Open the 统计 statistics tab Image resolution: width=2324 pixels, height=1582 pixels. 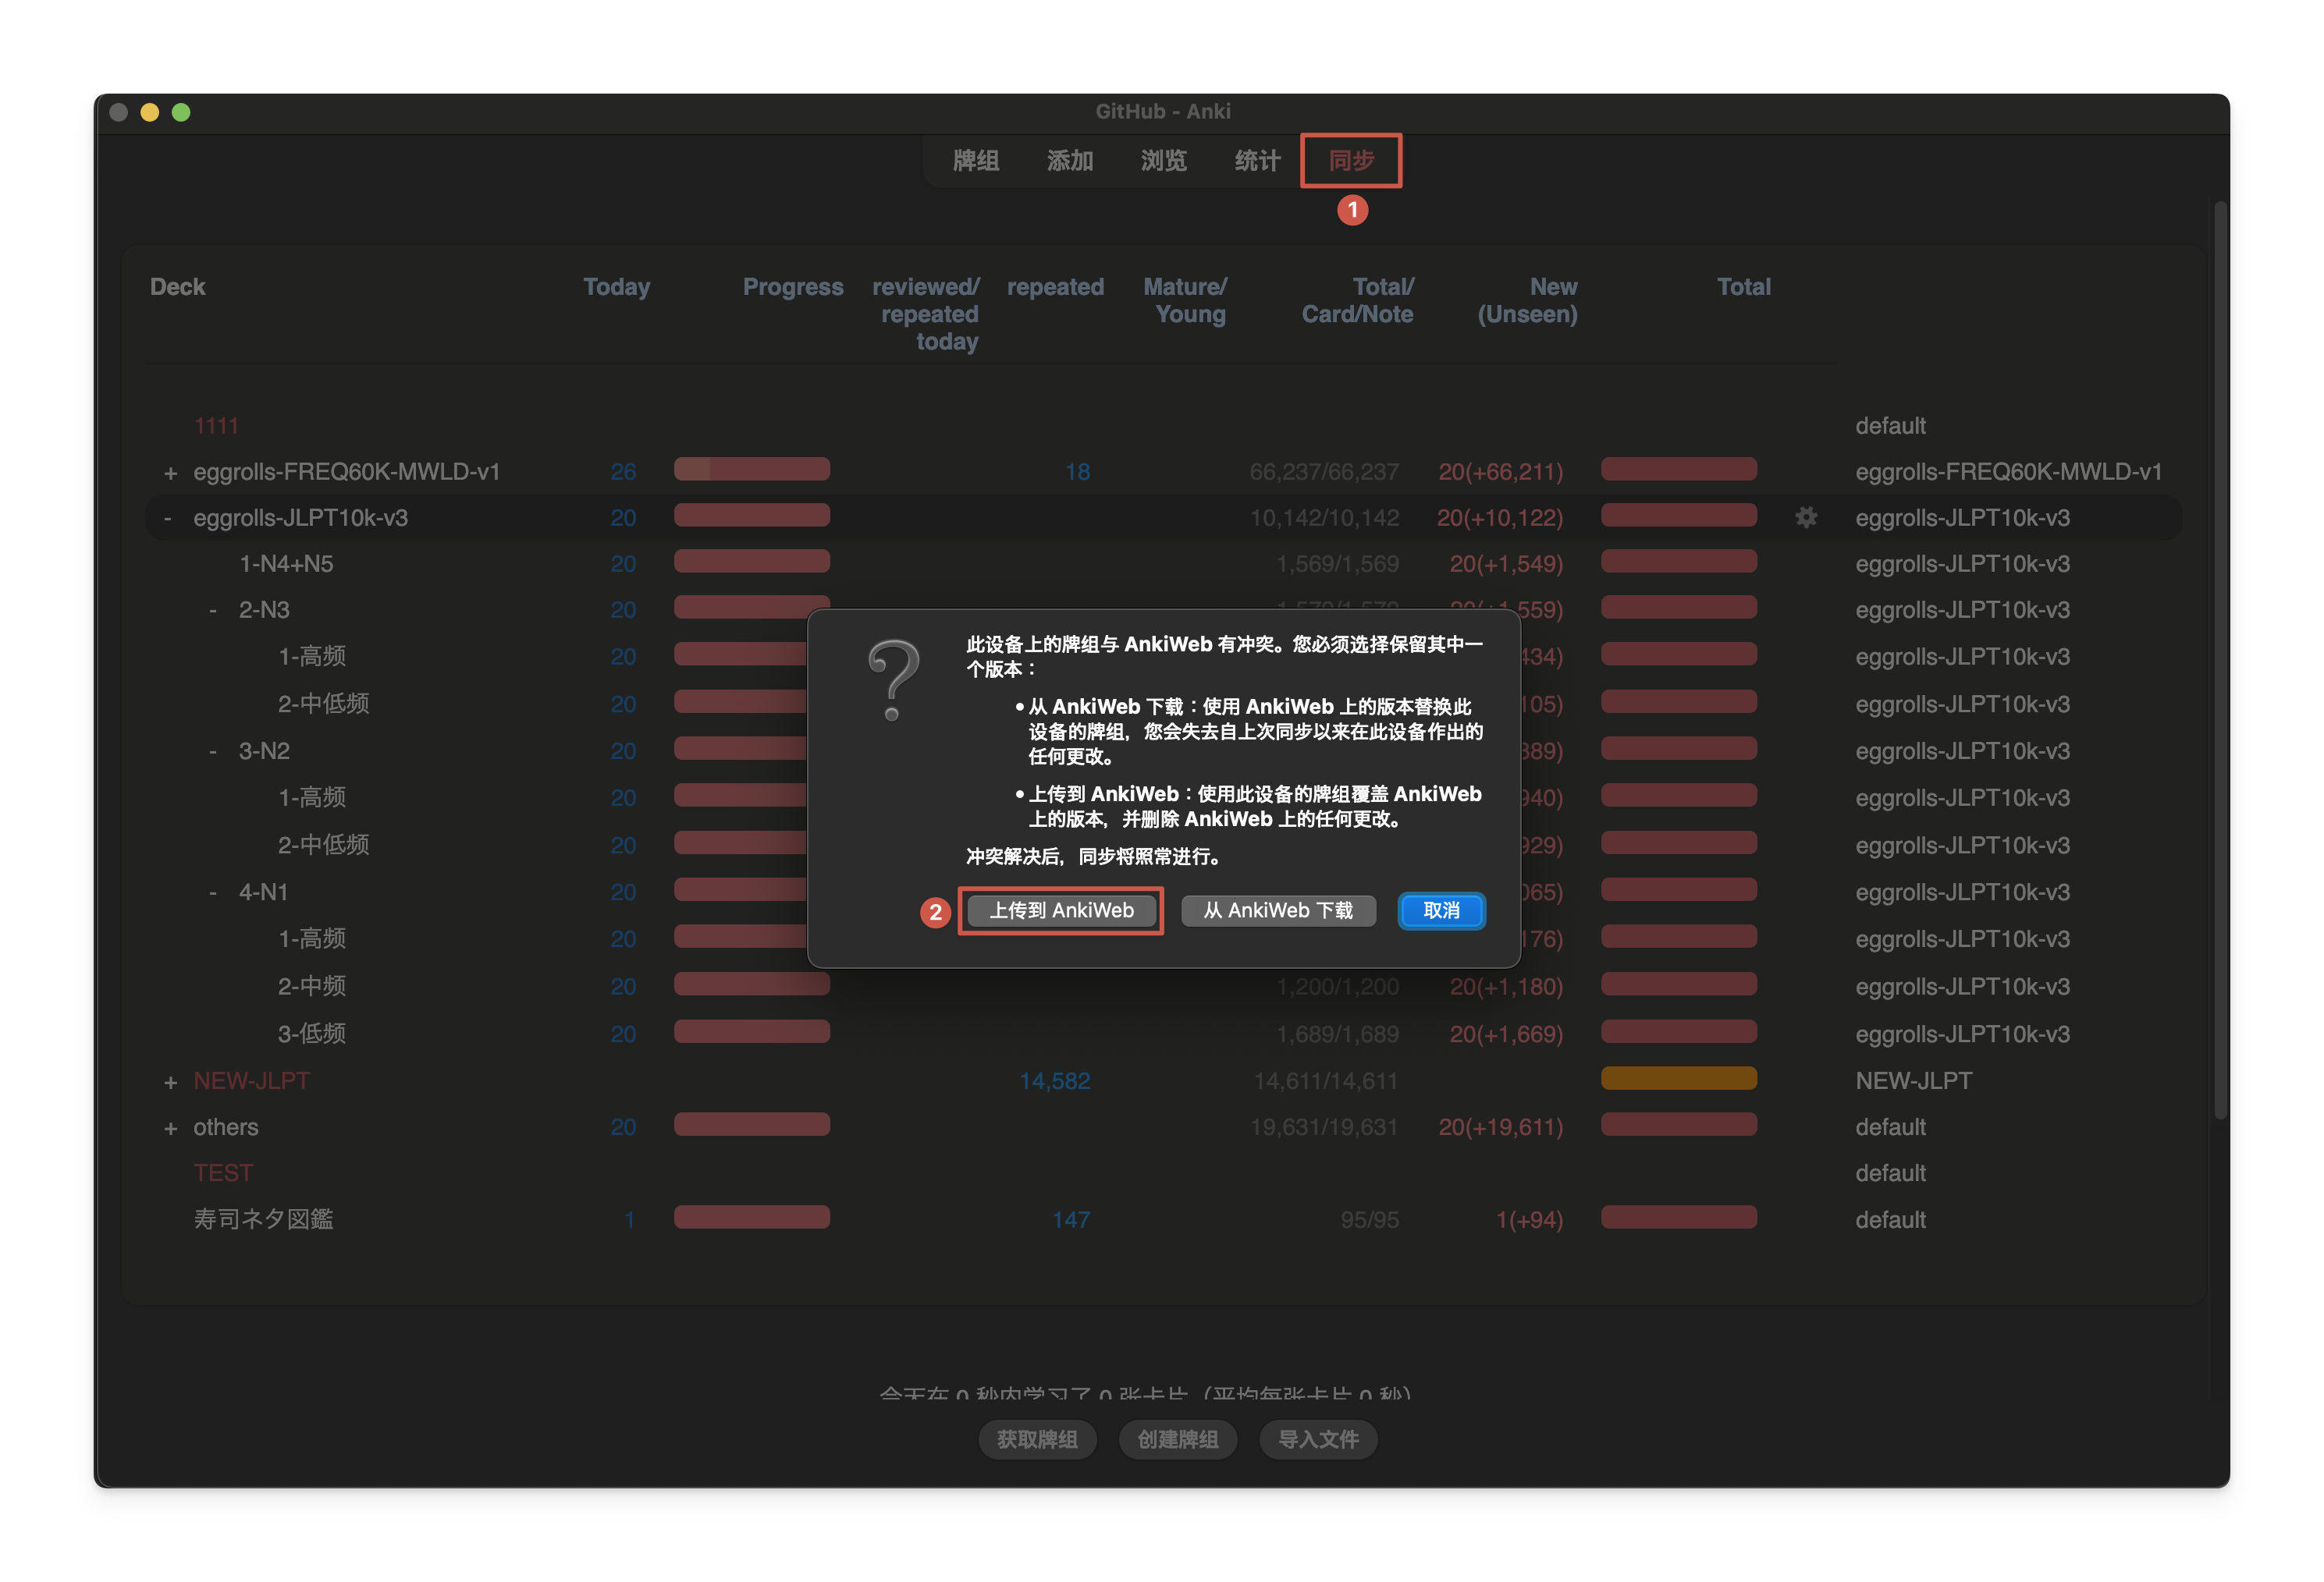pyautogui.click(x=1257, y=161)
